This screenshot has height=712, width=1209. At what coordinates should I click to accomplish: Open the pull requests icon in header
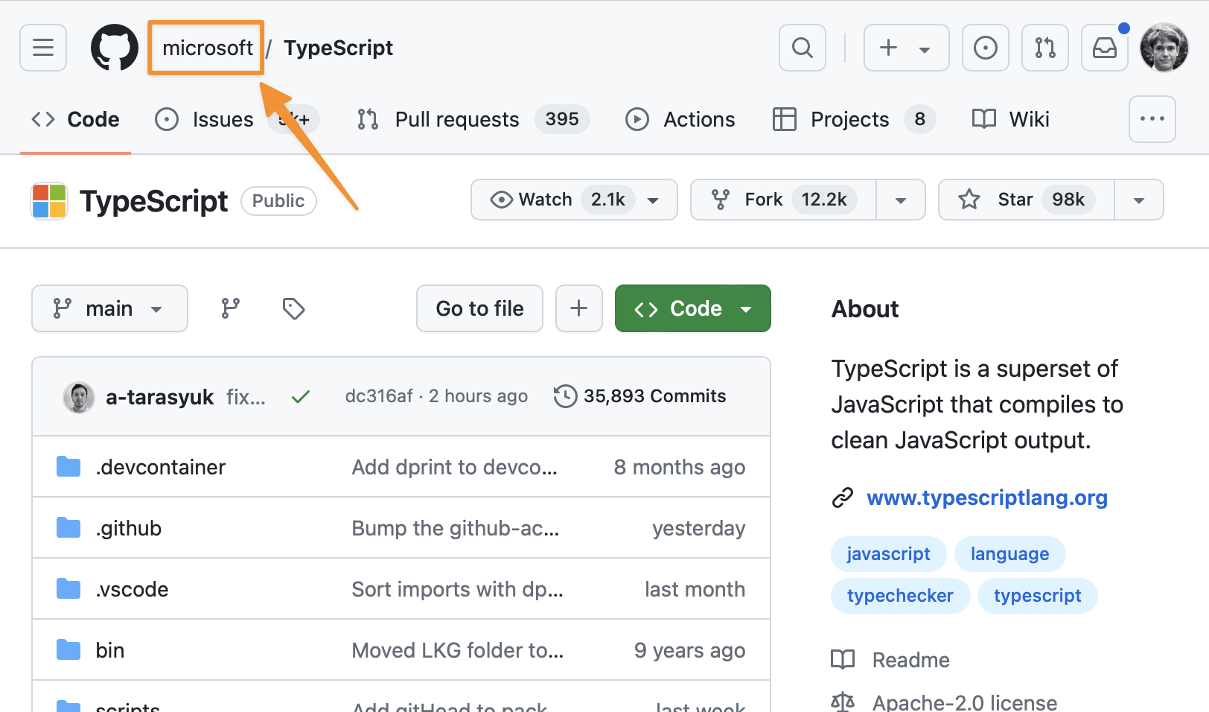tap(1044, 48)
